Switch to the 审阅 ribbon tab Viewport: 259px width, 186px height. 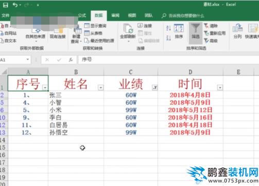click(x=115, y=15)
